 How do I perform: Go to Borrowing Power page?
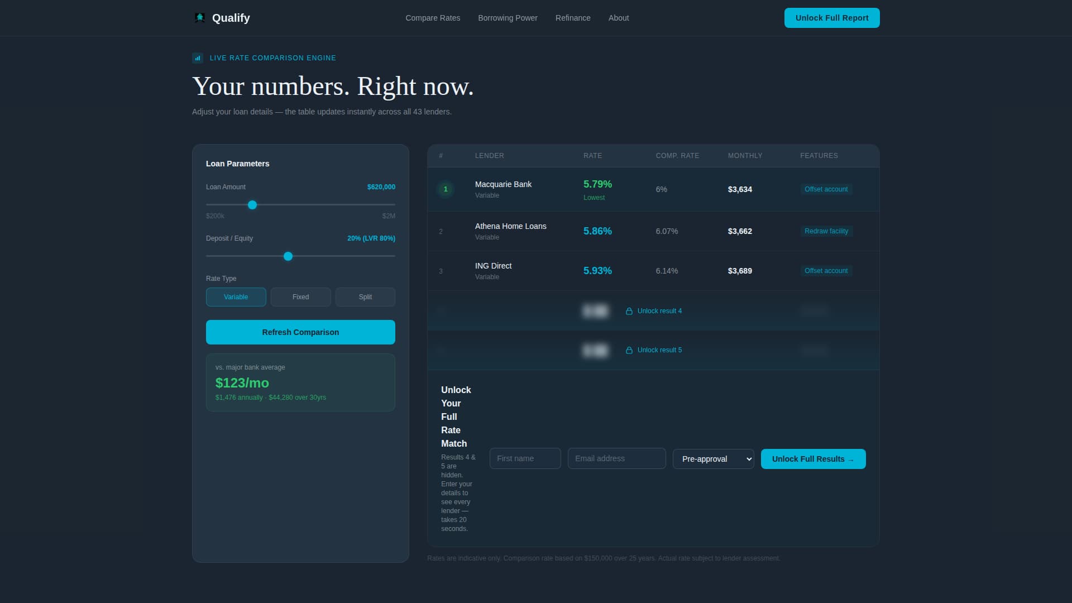point(508,18)
